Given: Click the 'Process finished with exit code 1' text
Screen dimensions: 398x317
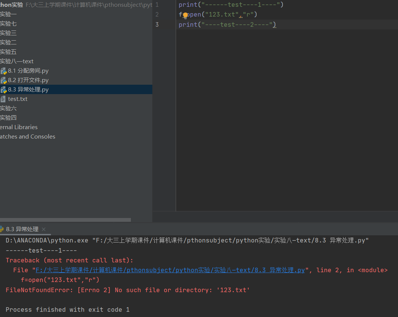Looking at the screenshot, I should pyautogui.click(x=67, y=309).
